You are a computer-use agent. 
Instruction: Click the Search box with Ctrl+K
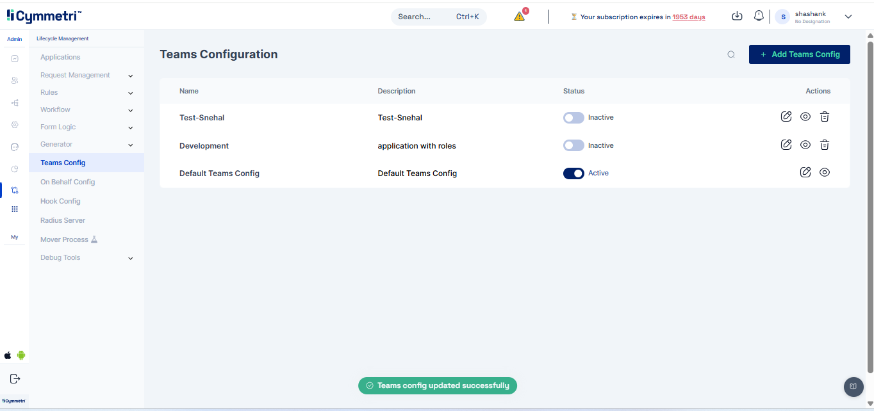pos(439,17)
